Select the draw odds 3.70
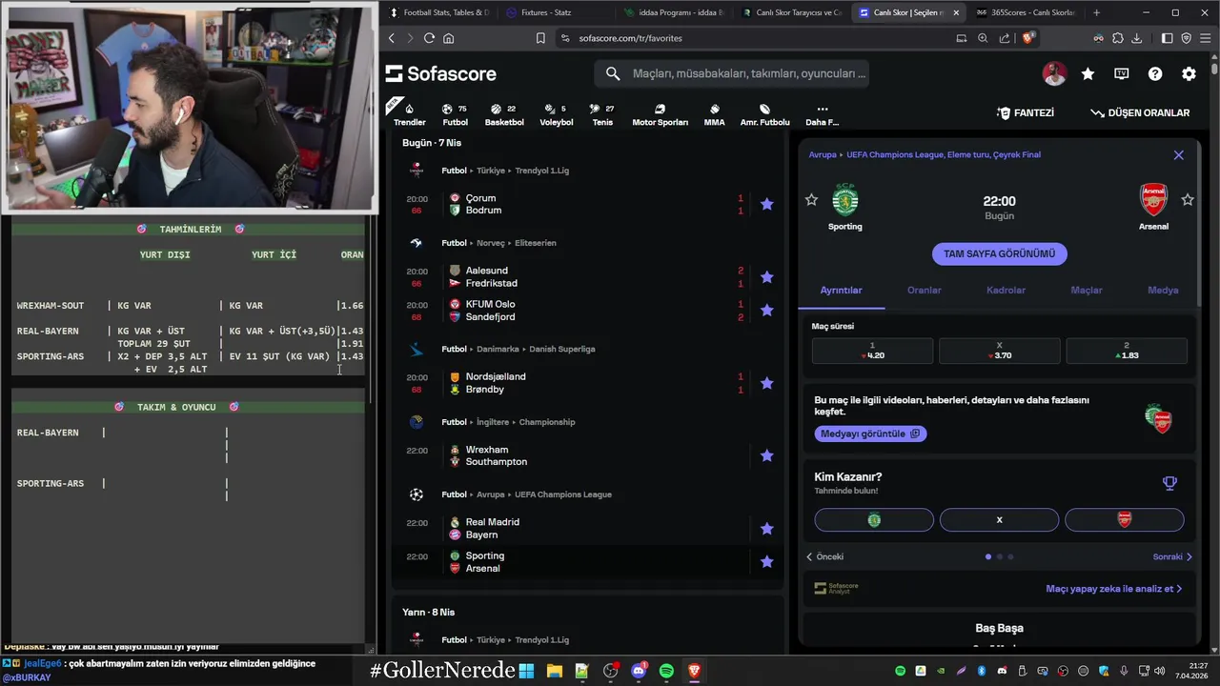 pyautogui.click(x=999, y=351)
